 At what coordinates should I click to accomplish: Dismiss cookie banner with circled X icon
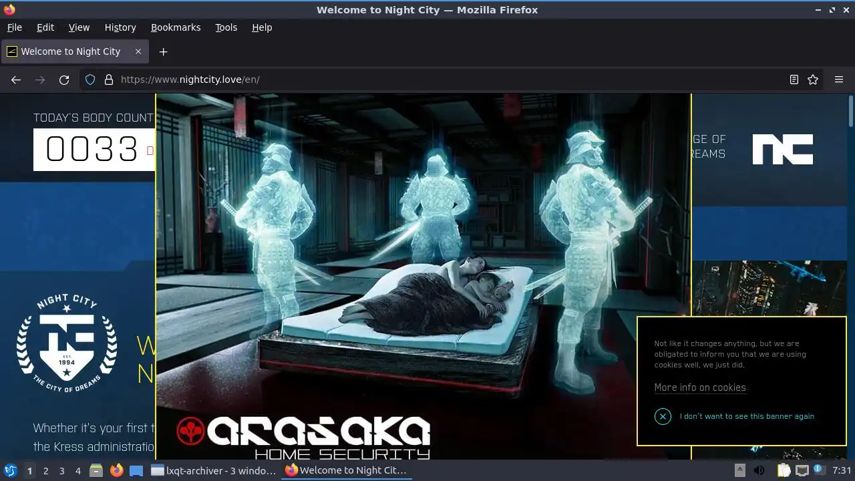pyautogui.click(x=663, y=416)
